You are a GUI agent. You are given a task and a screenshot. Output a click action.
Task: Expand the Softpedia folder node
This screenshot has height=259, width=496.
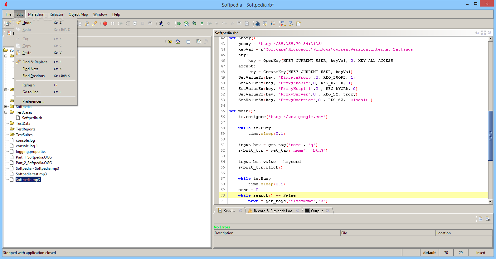(6, 107)
